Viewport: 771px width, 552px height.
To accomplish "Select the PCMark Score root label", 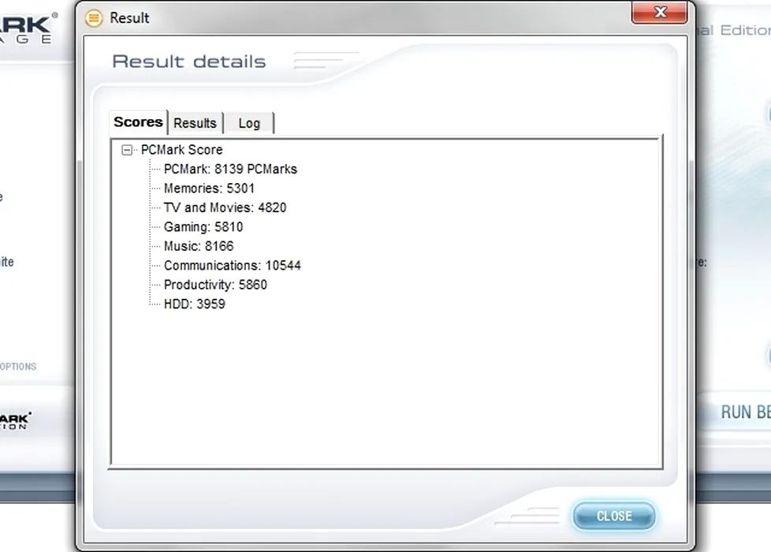I will coord(181,150).
